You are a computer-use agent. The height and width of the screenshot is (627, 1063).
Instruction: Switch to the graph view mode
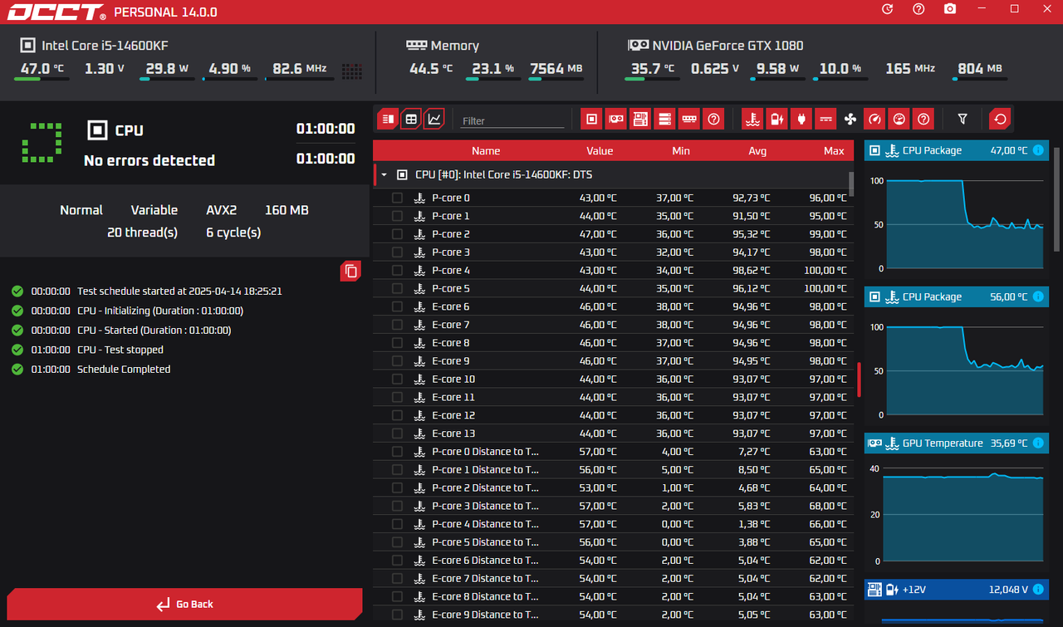434,119
